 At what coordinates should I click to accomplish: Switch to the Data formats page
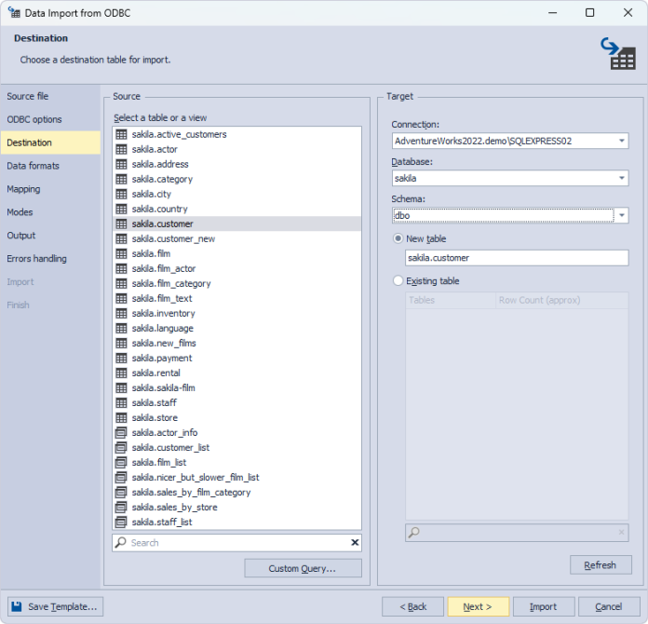pyautogui.click(x=33, y=166)
